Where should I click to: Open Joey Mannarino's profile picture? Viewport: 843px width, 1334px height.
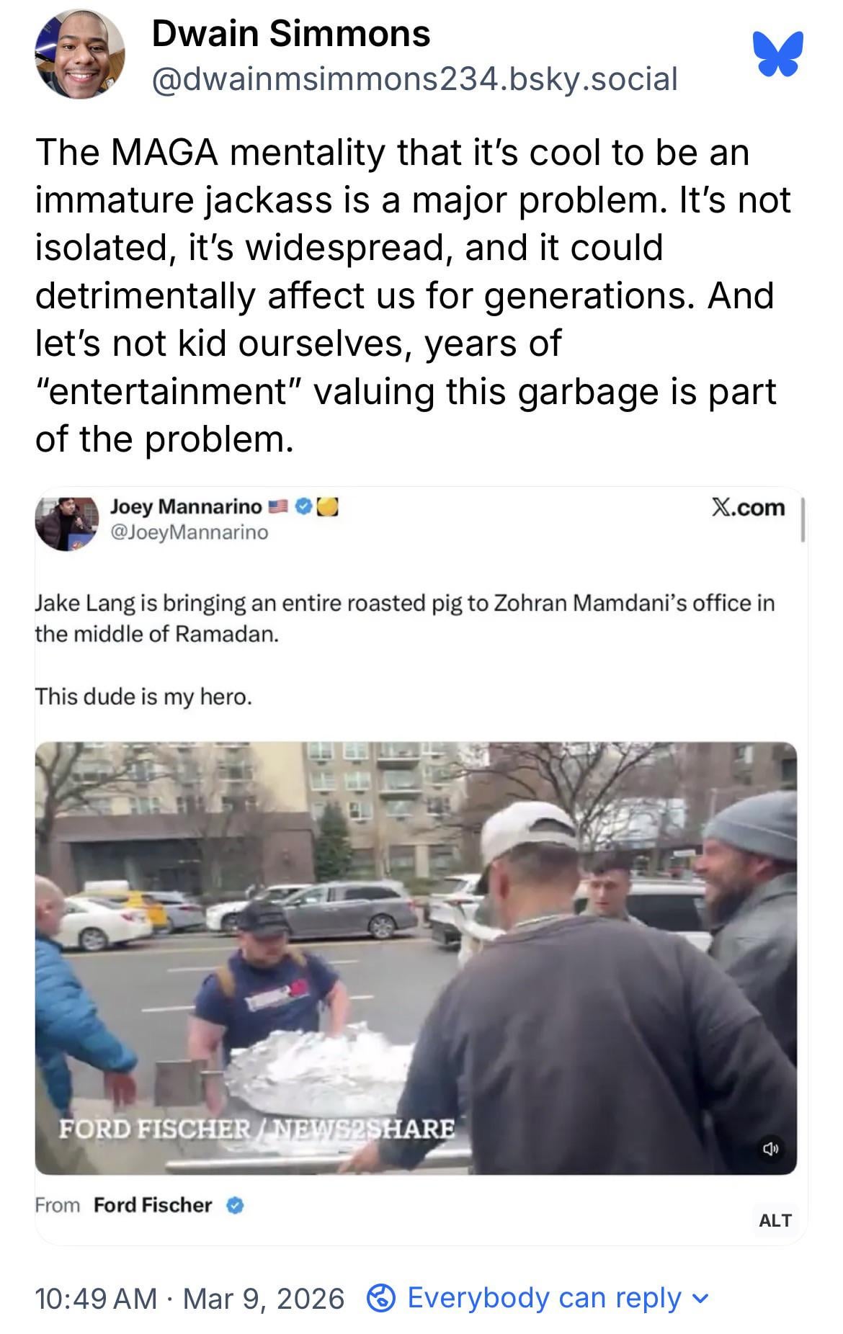pos(66,523)
